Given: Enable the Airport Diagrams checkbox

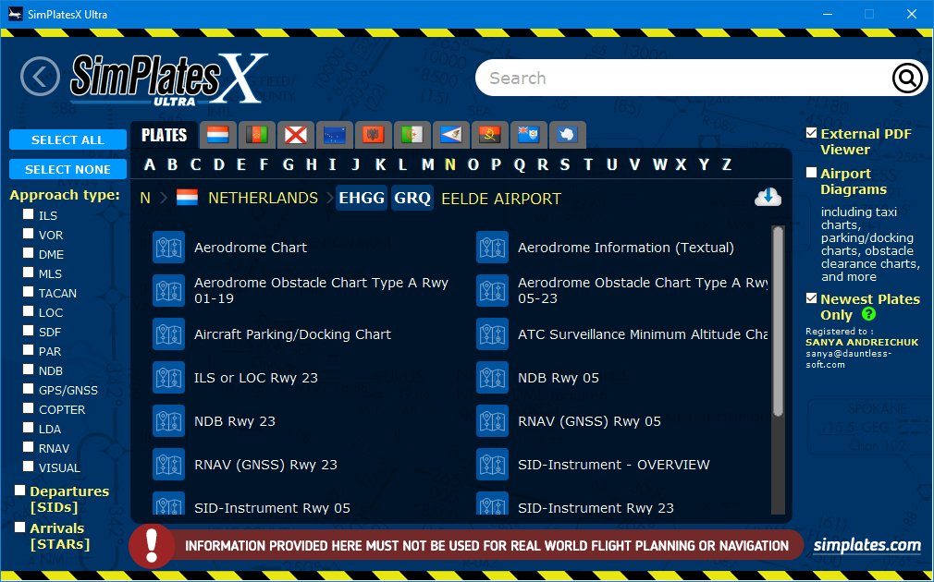Looking at the screenshot, I should pos(811,173).
